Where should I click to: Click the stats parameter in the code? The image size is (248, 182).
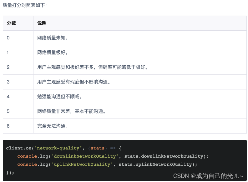98,148
